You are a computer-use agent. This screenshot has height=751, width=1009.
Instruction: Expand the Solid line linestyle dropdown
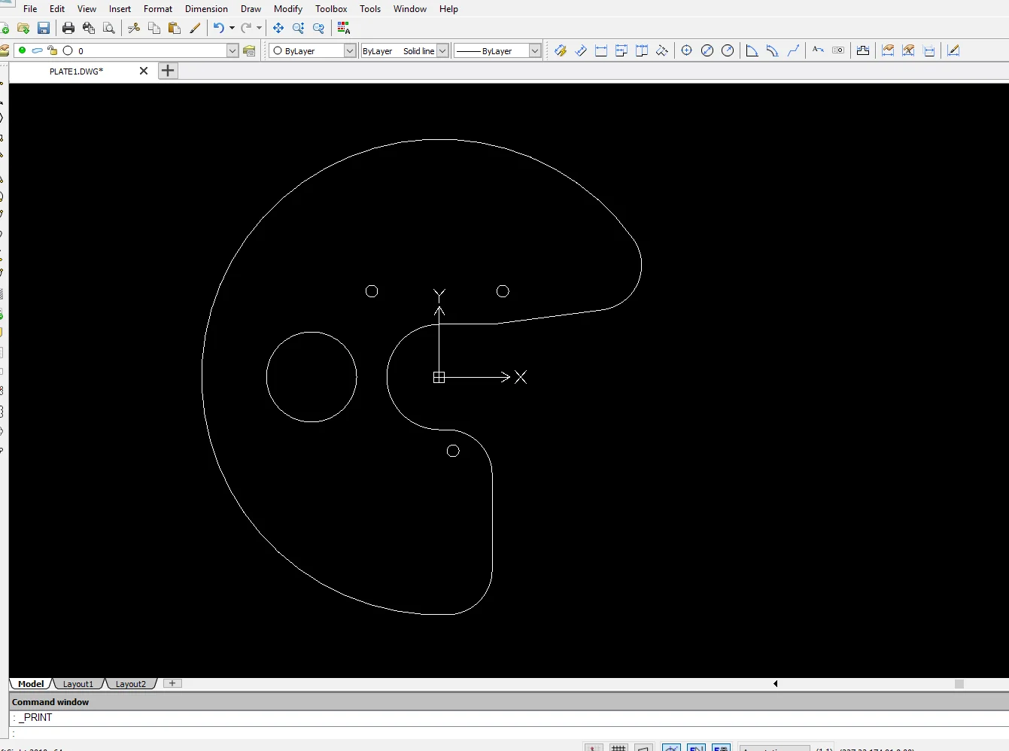coord(442,50)
